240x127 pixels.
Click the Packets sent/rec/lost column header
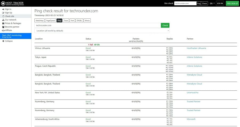[136, 40]
